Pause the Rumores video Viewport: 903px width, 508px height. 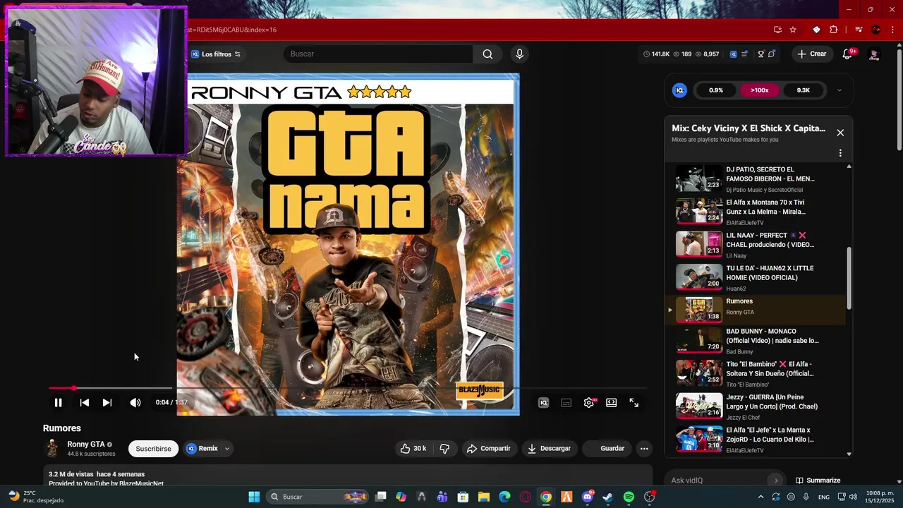58,402
